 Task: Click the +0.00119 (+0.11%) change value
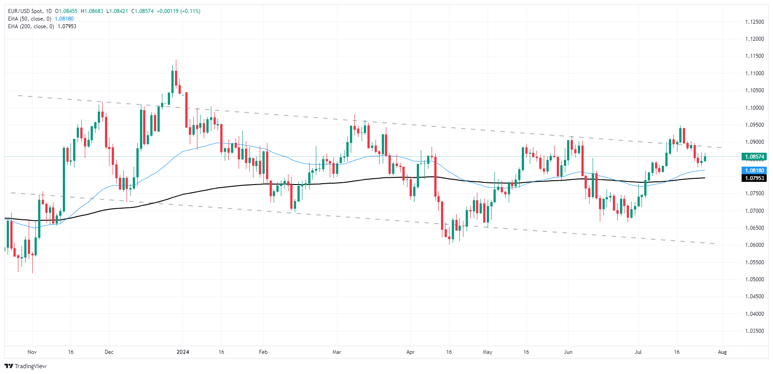click(x=178, y=11)
